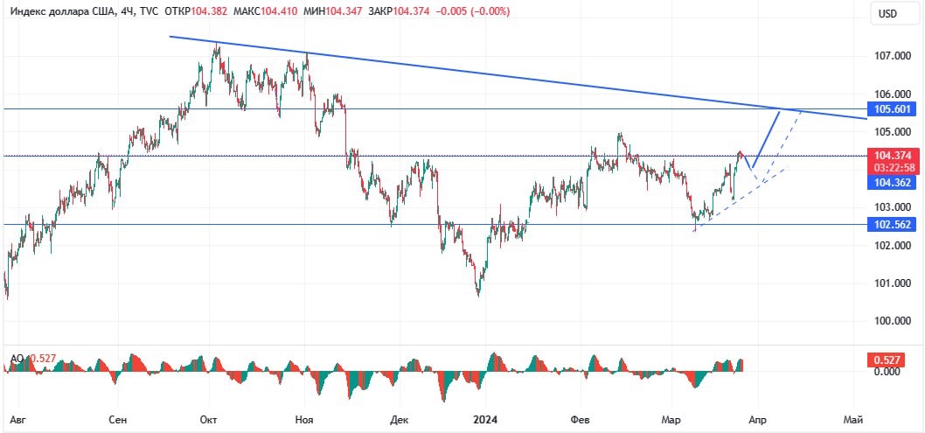Select the 102.562 support line price label
925x433 pixels.
[x=890, y=224]
